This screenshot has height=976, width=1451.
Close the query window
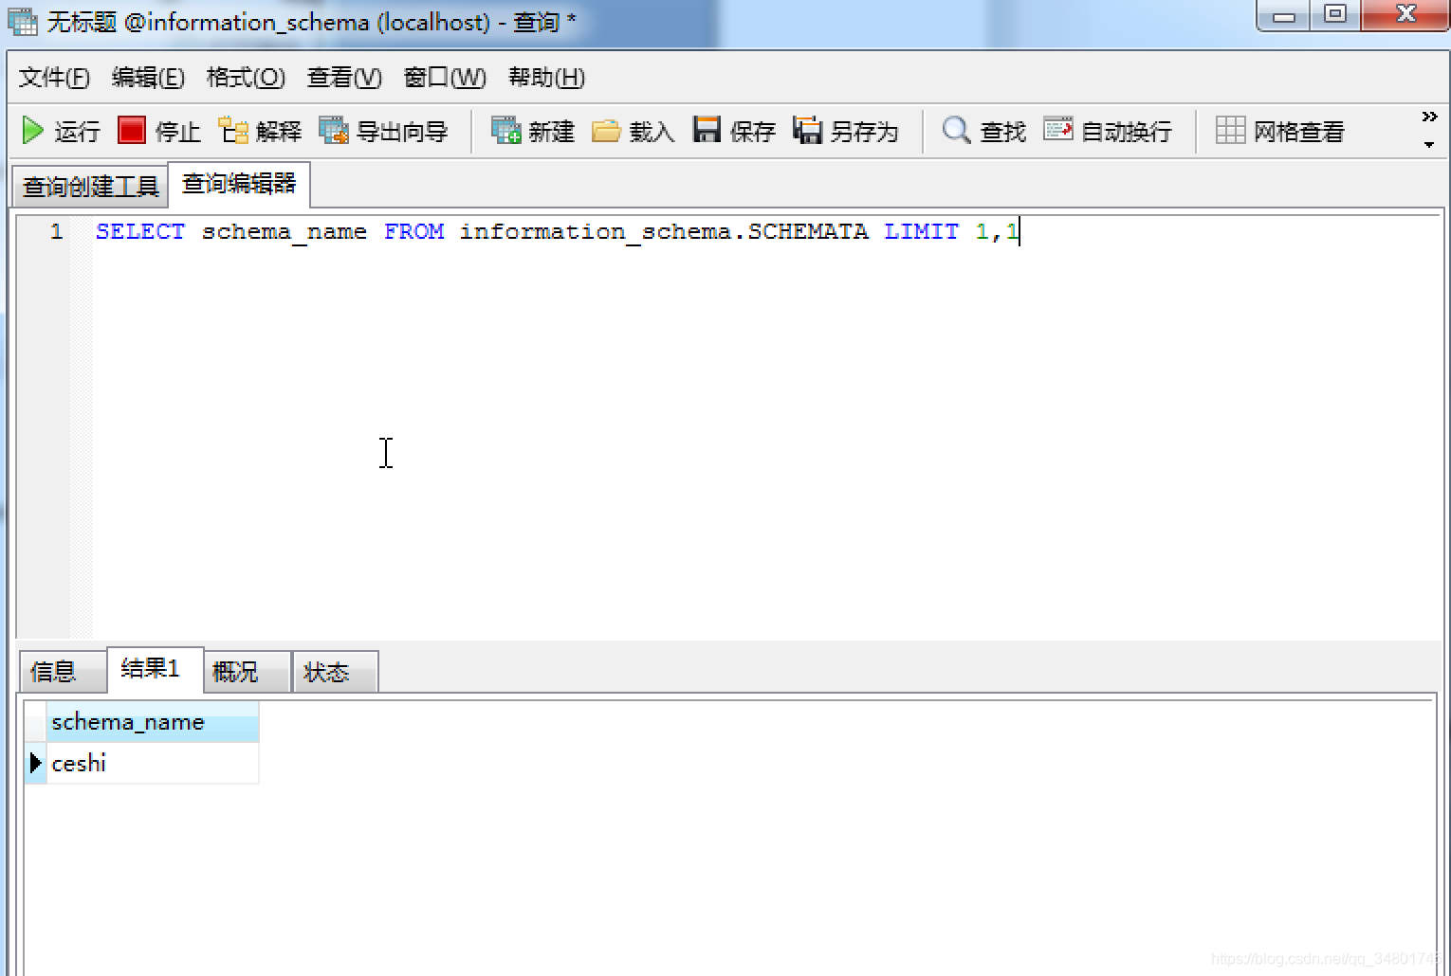coord(1406,15)
